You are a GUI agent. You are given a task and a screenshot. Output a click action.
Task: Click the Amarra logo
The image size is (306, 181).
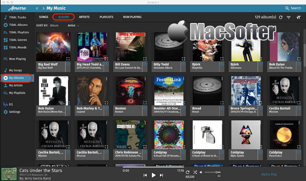tap(17, 8)
